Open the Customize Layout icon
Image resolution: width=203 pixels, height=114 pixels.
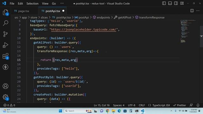182,3
